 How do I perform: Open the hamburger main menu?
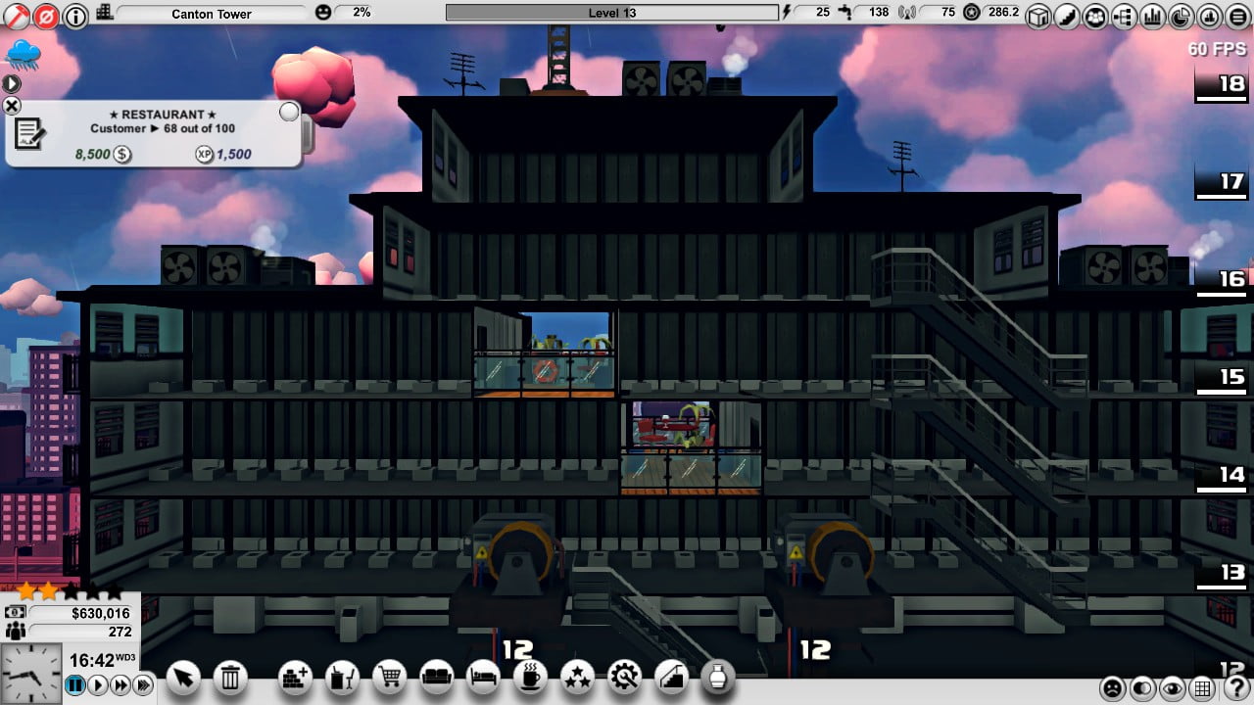[x=1238, y=15]
